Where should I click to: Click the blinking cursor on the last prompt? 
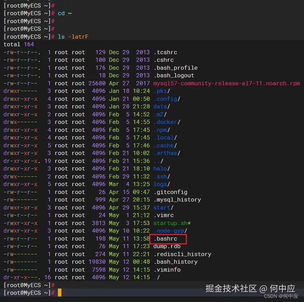[59, 293]
